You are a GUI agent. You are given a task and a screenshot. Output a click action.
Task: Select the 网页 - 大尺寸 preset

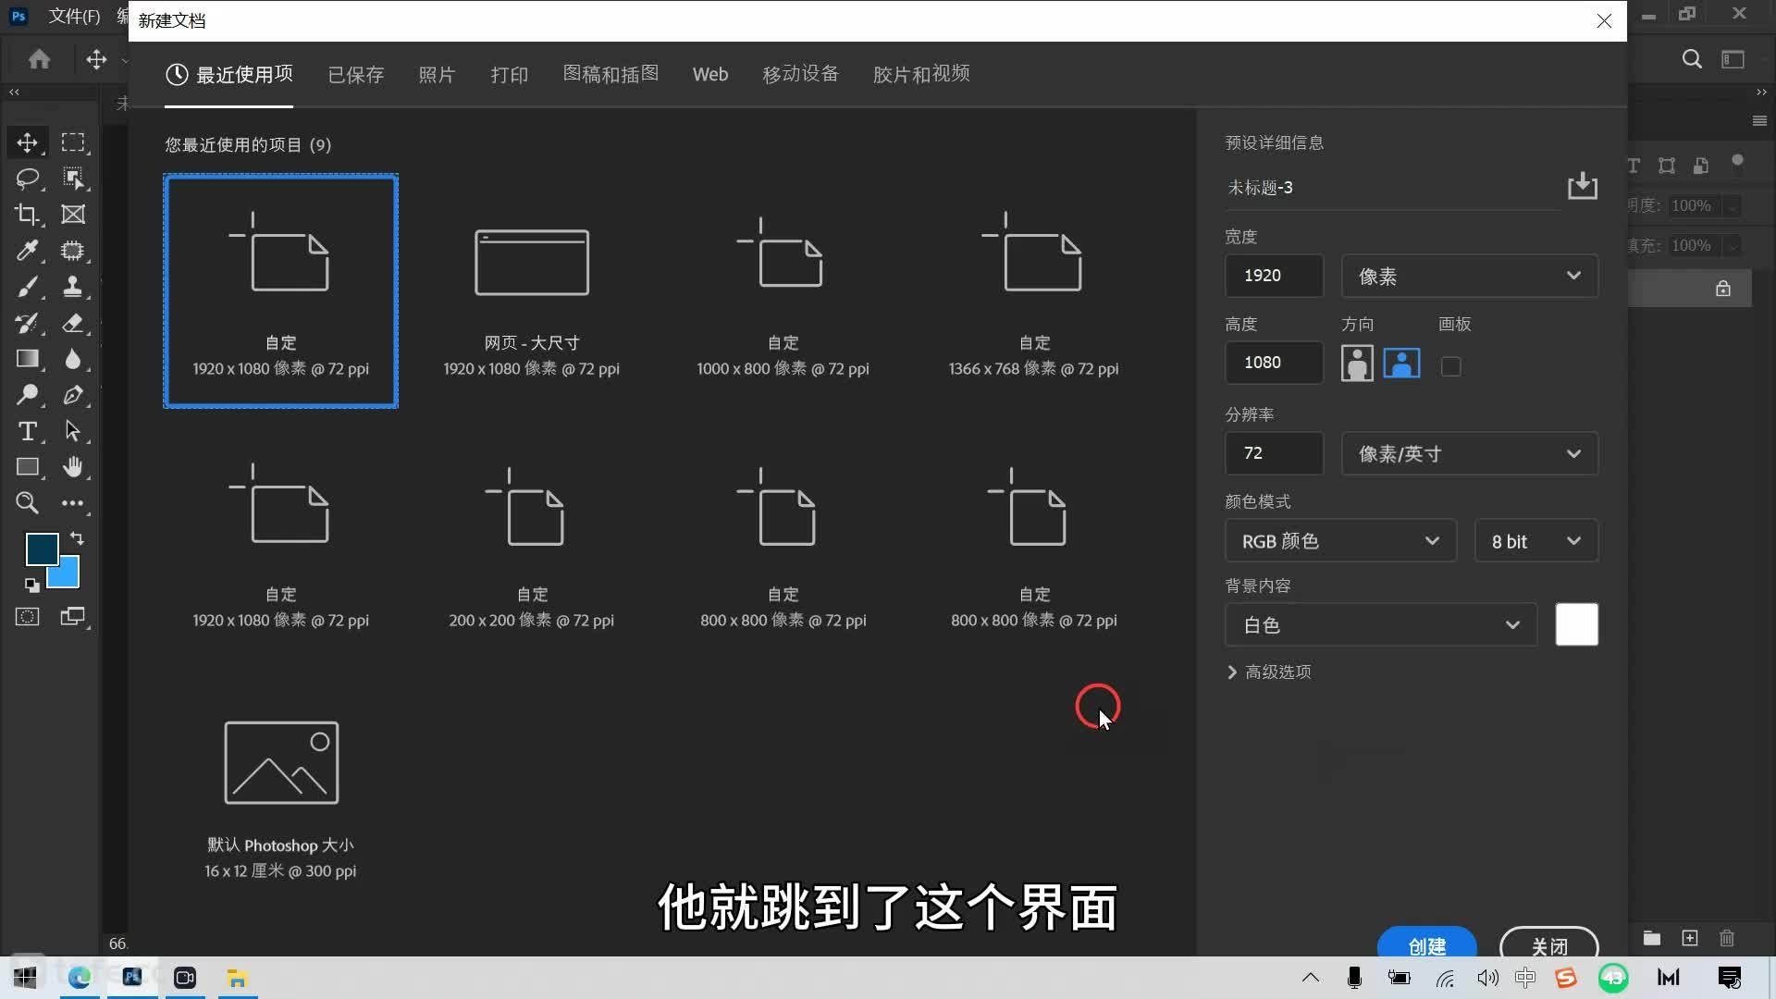pyautogui.click(x=532, y=290)
